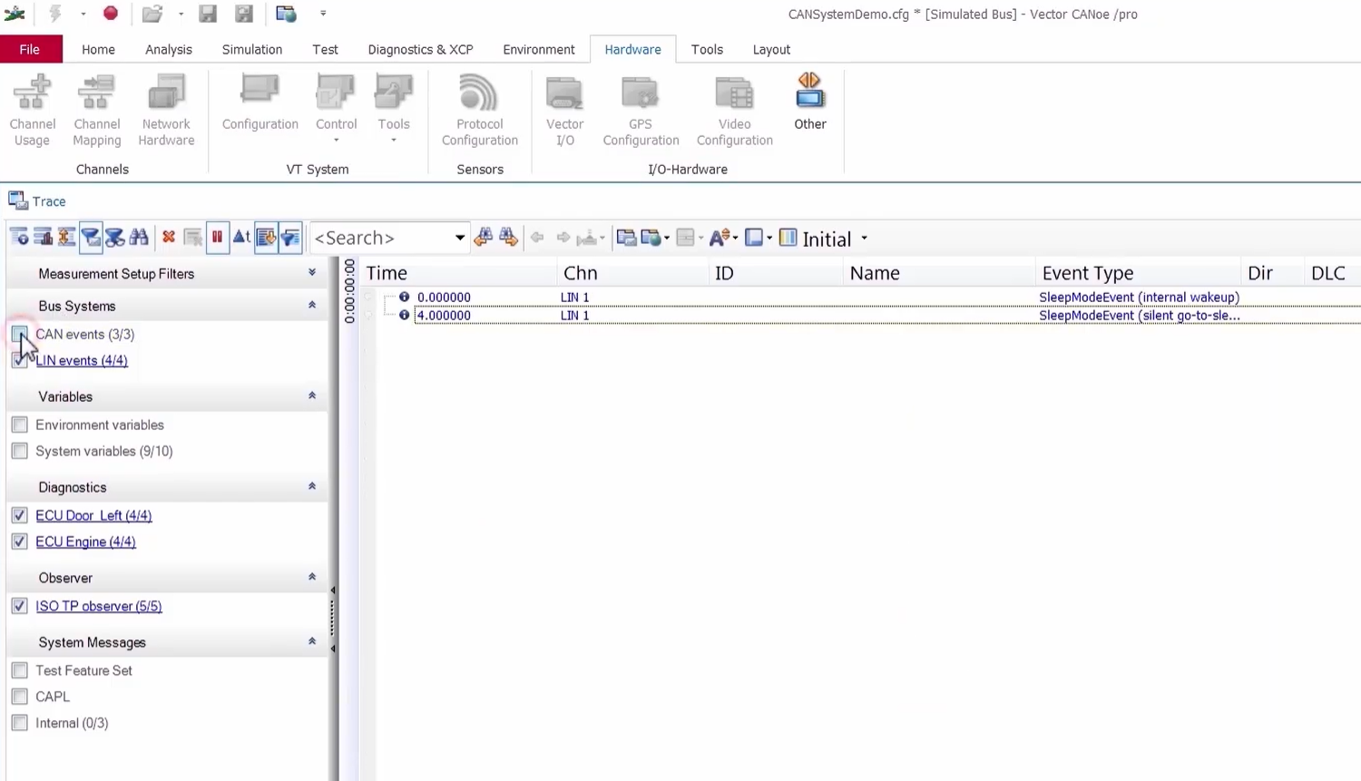The width and height of the screenshot is (1361, 781).
Task: Uncheck ISO TP observer checkbox
Action: pyautogui.click(x=19, y=606)
